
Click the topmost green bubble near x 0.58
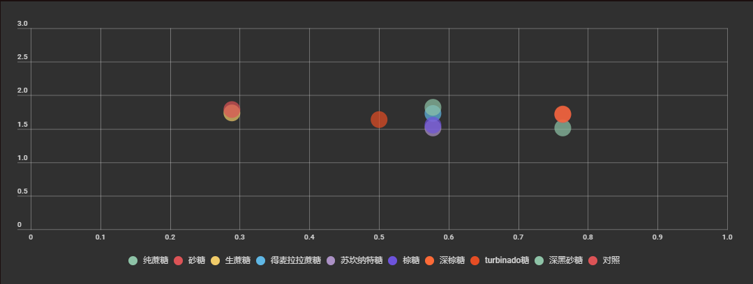pos(433,107)
